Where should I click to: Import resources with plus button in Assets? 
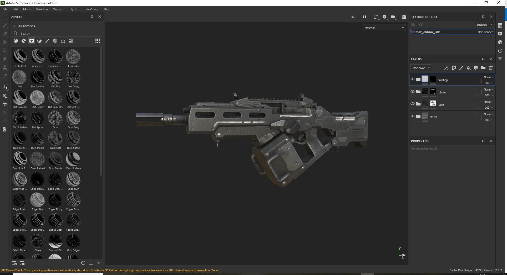[x=99, y=263]
